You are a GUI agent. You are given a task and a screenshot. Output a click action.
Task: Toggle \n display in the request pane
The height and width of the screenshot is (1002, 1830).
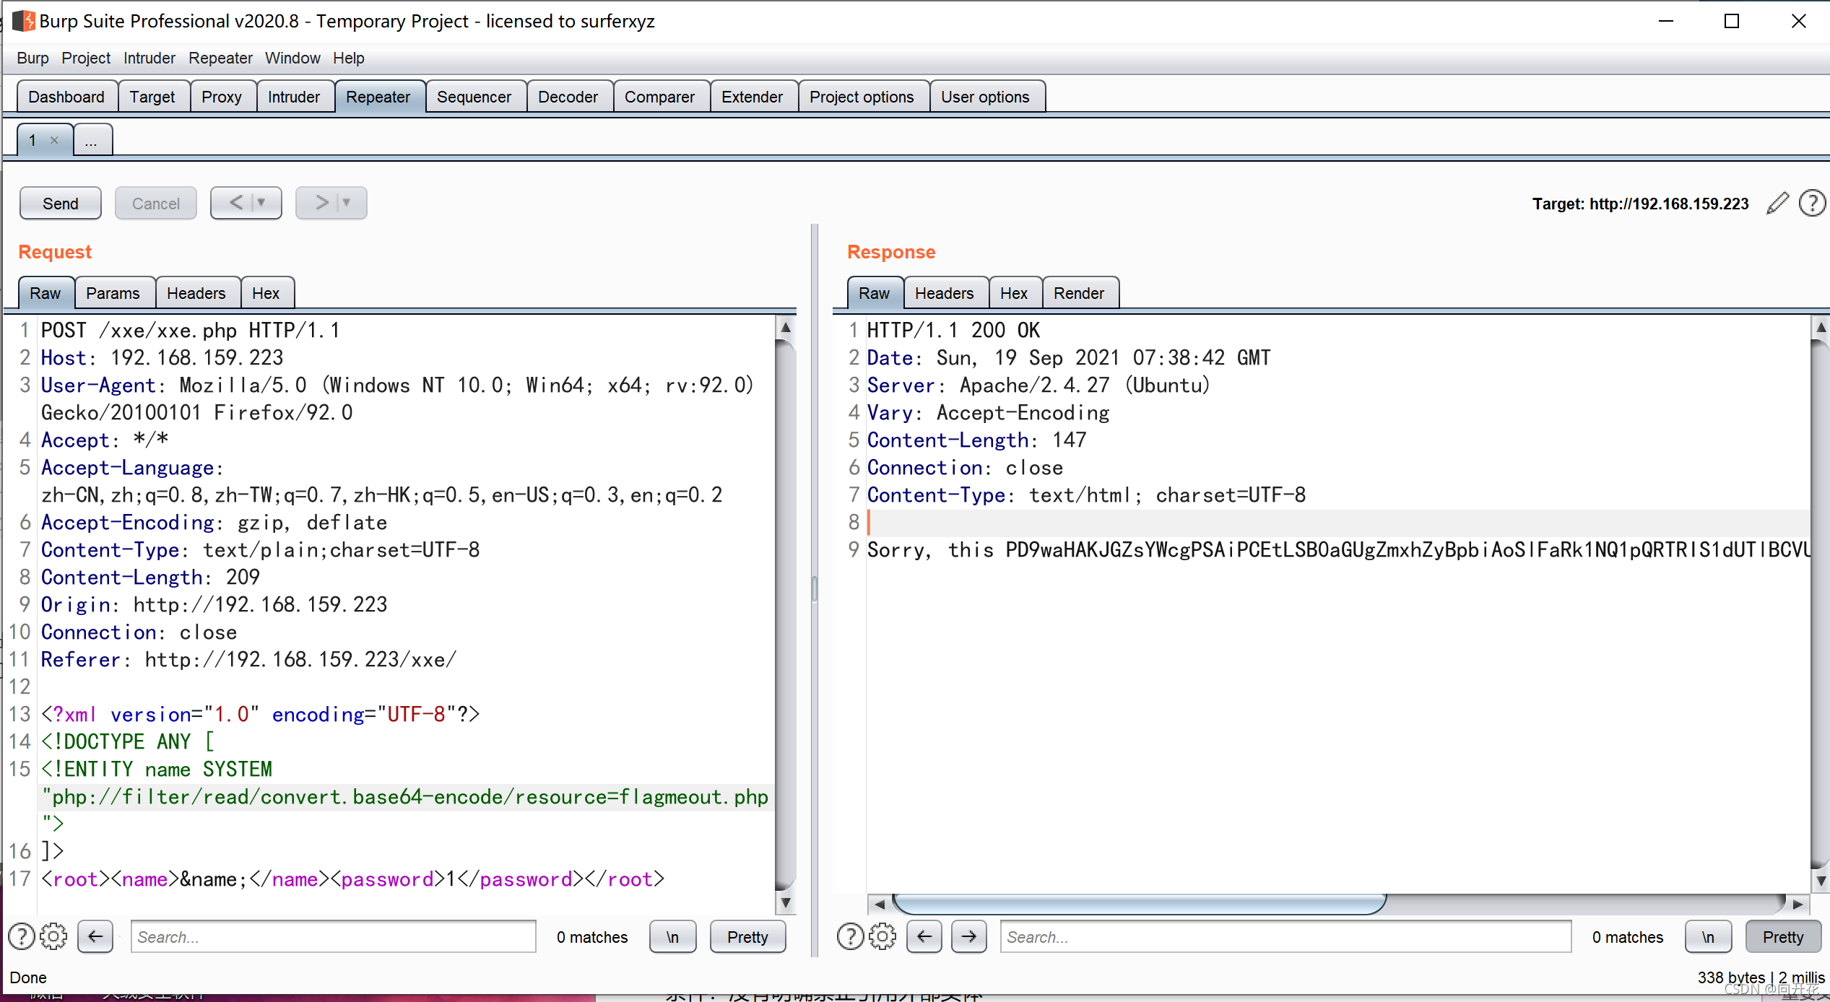(672, 937)
